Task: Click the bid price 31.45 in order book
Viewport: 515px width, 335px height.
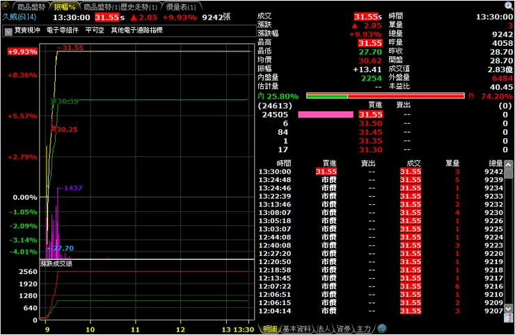Action: click(370, 132)
